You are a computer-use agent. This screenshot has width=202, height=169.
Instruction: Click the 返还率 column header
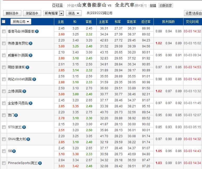coord(146,22)
